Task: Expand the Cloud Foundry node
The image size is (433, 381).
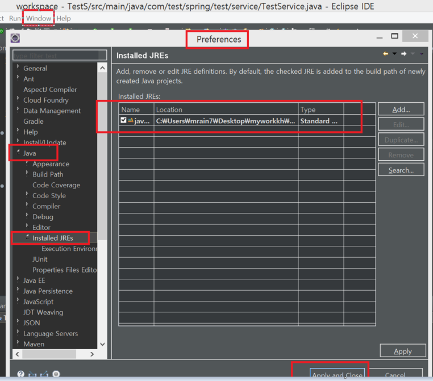Action: (18, 98)
